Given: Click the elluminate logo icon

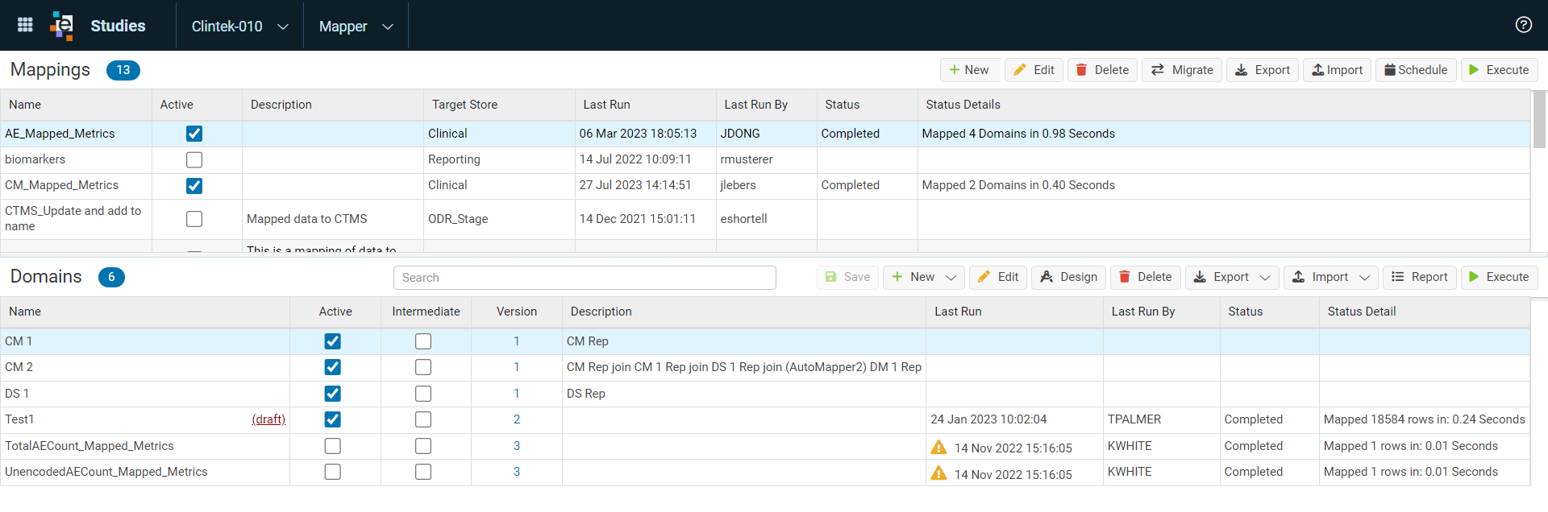Looking at the screenshot, I should coord(61,25).
